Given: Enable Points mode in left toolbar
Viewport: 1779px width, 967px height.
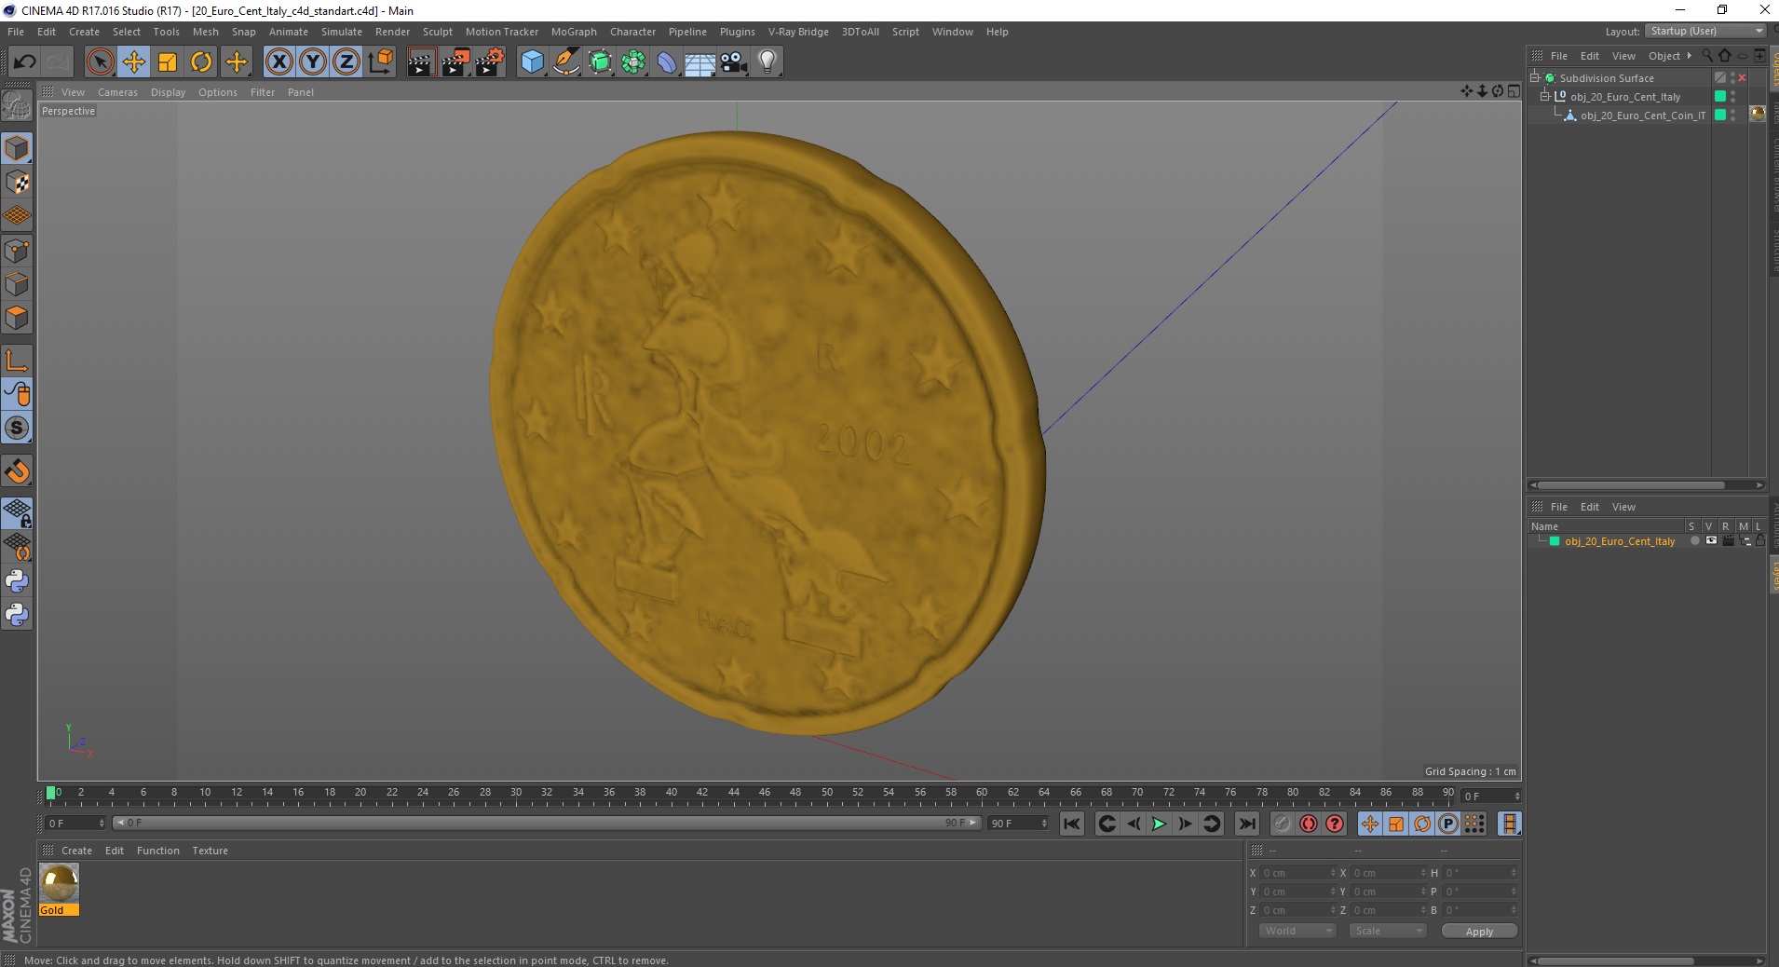Looking at the screenshot, I should point(17,251).
